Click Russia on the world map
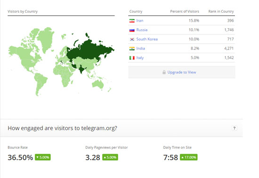 click(x=90, y=49)
